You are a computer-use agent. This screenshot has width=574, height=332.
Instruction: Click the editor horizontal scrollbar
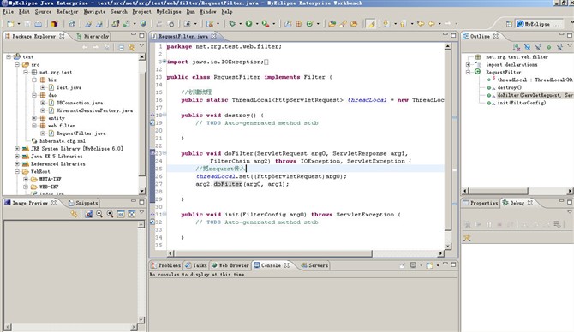coord(306,253)
